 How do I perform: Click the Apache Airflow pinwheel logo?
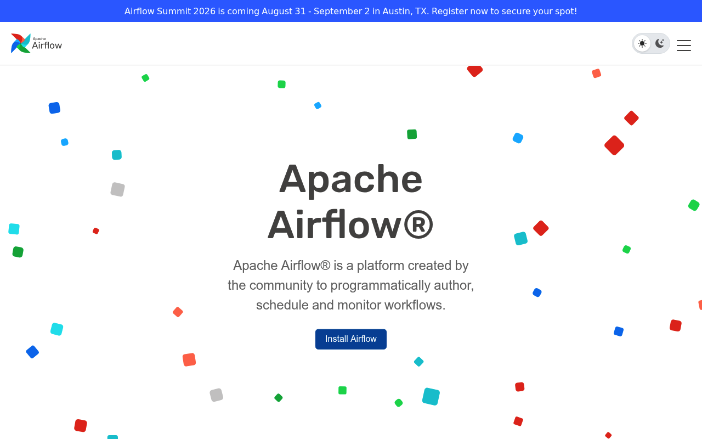[36, 43]
